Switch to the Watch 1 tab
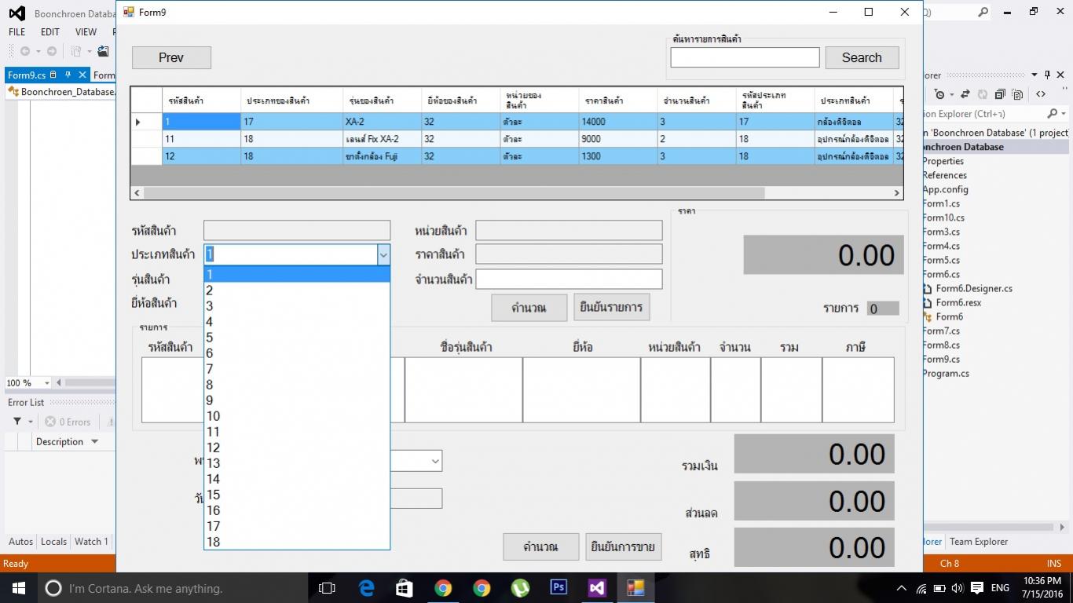This screenshot has height=603, width=1073. pos(91,541)
